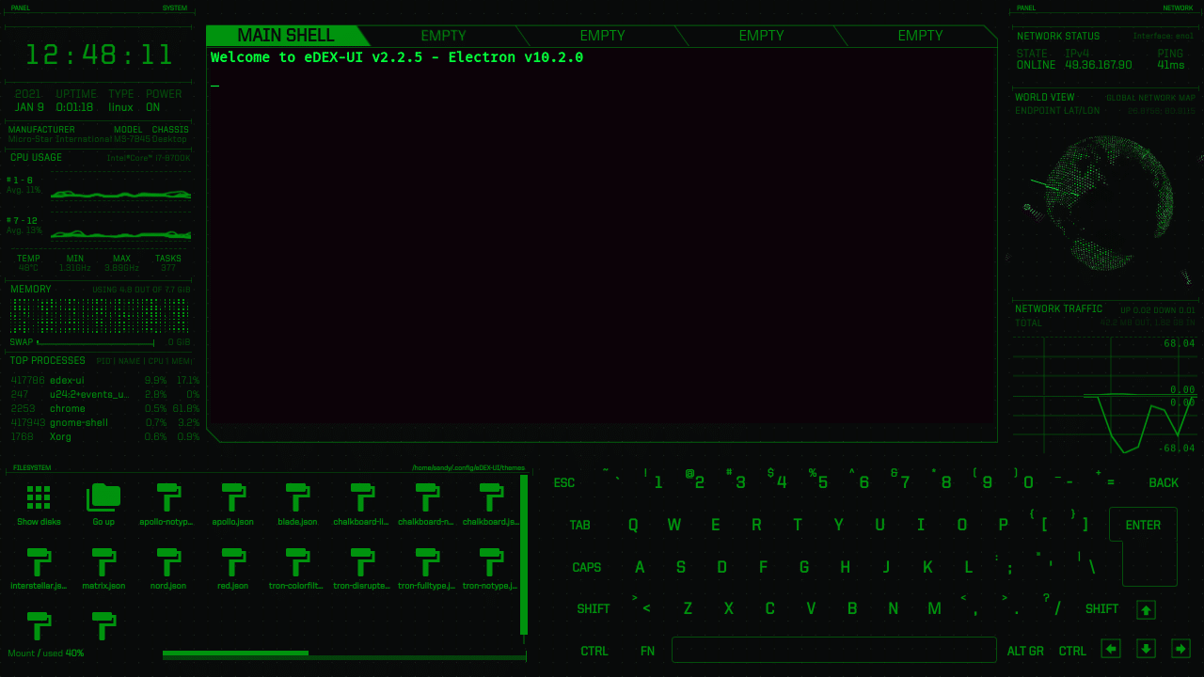Image resolution: width=1204 pixels, height=677 pixels.
Task: Toggle the left SHIFT key
Action: click(594, 608)
